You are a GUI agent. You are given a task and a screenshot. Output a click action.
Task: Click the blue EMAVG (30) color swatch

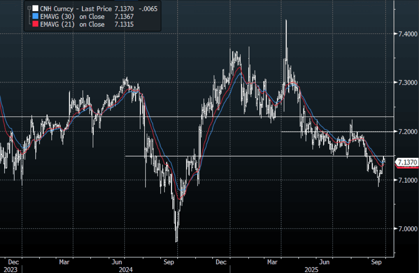35,16
